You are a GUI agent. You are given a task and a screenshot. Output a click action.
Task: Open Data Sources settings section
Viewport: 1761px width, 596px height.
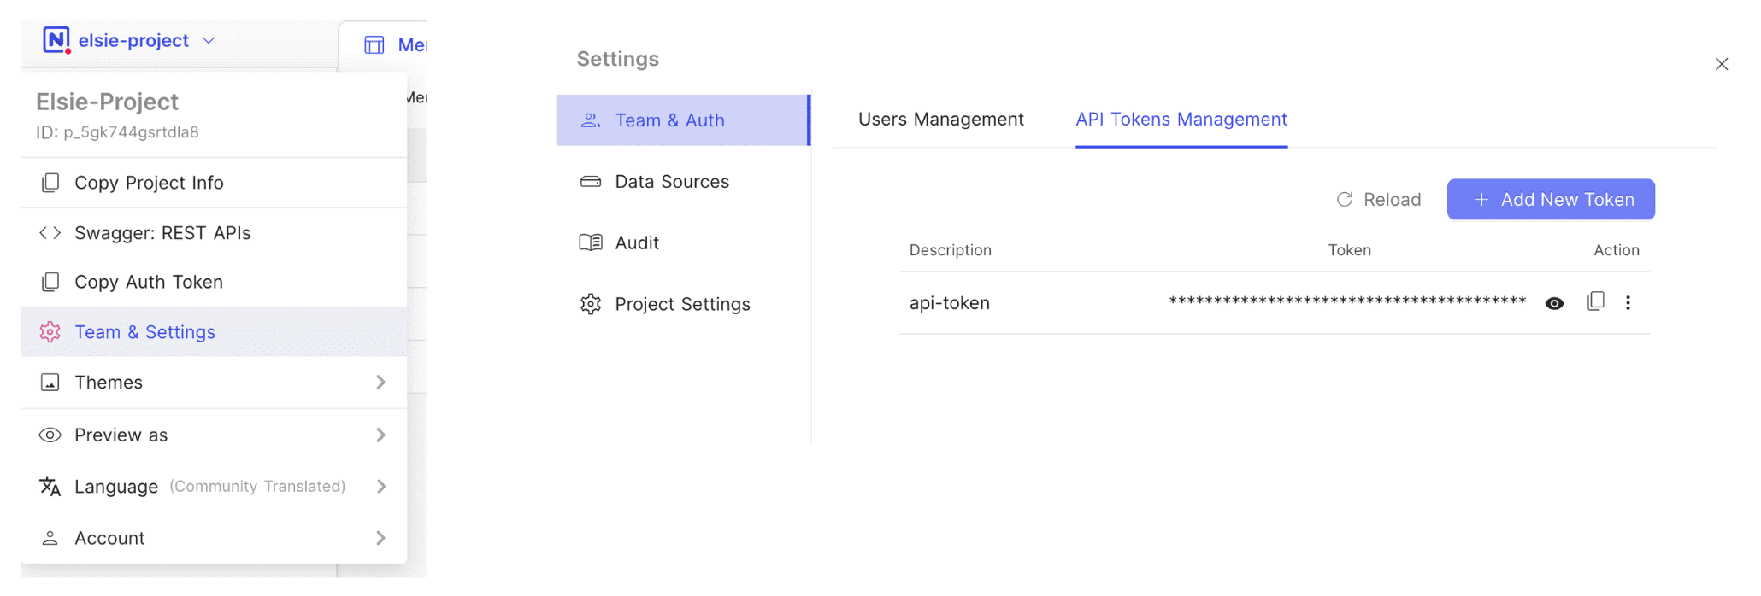click(671, 182)
